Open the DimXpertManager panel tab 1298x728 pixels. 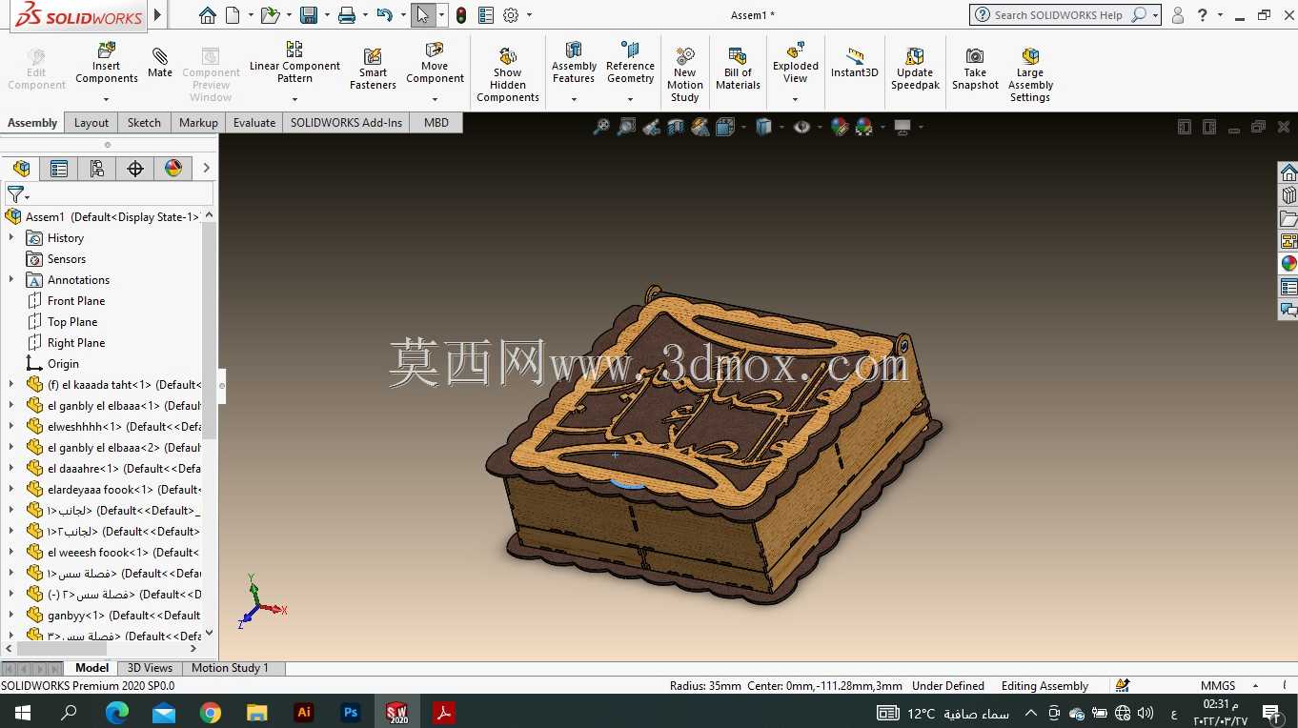(x=135, y=169)
